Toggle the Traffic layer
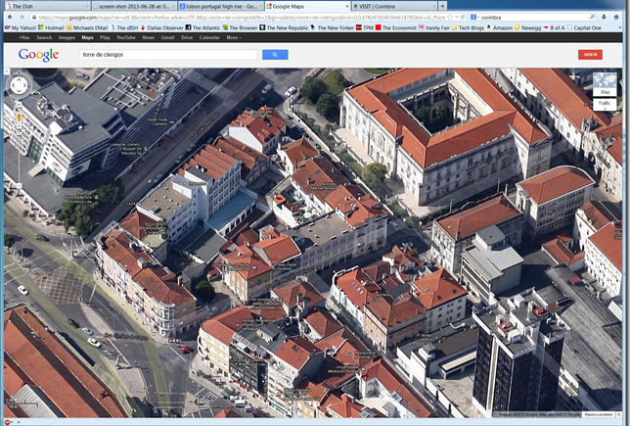The height and width of the screenshot is (426, 630). [x=604, y=103]
